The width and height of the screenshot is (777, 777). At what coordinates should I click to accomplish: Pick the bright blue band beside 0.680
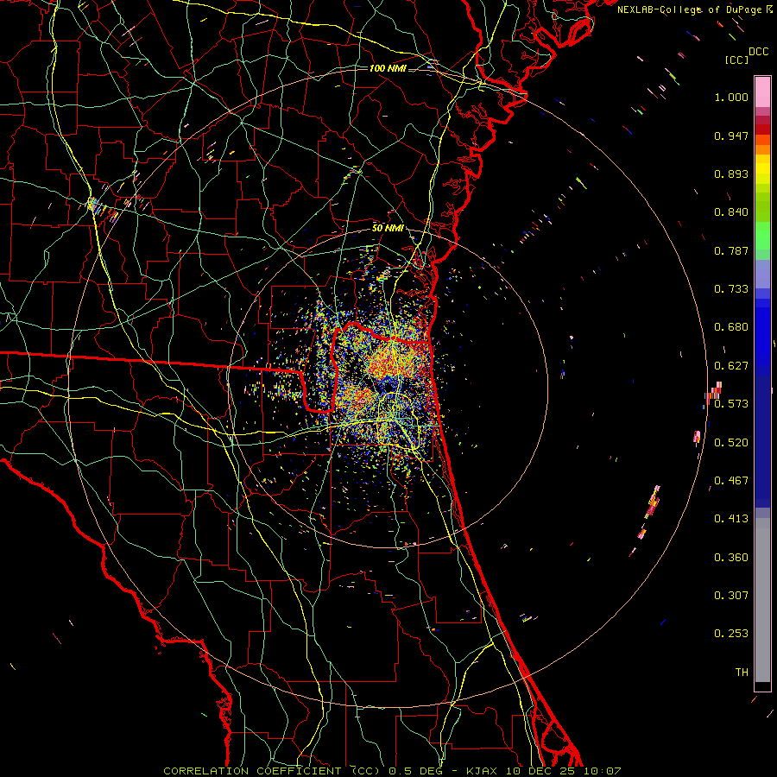pyautogui.click(x=762, y=332)
